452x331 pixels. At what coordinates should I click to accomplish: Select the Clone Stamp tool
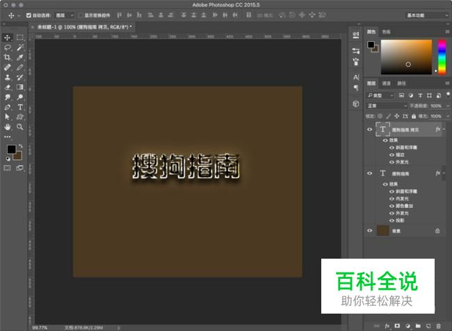pyautogui.click(x=7, y=77)
